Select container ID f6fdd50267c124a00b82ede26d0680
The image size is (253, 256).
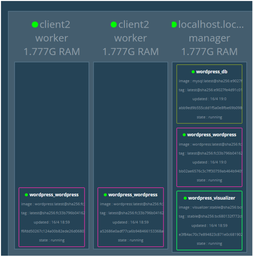[53, 231]
